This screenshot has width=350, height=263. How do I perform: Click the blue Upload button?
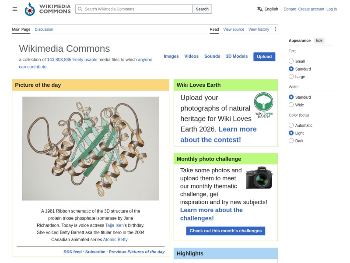point(264,57)
